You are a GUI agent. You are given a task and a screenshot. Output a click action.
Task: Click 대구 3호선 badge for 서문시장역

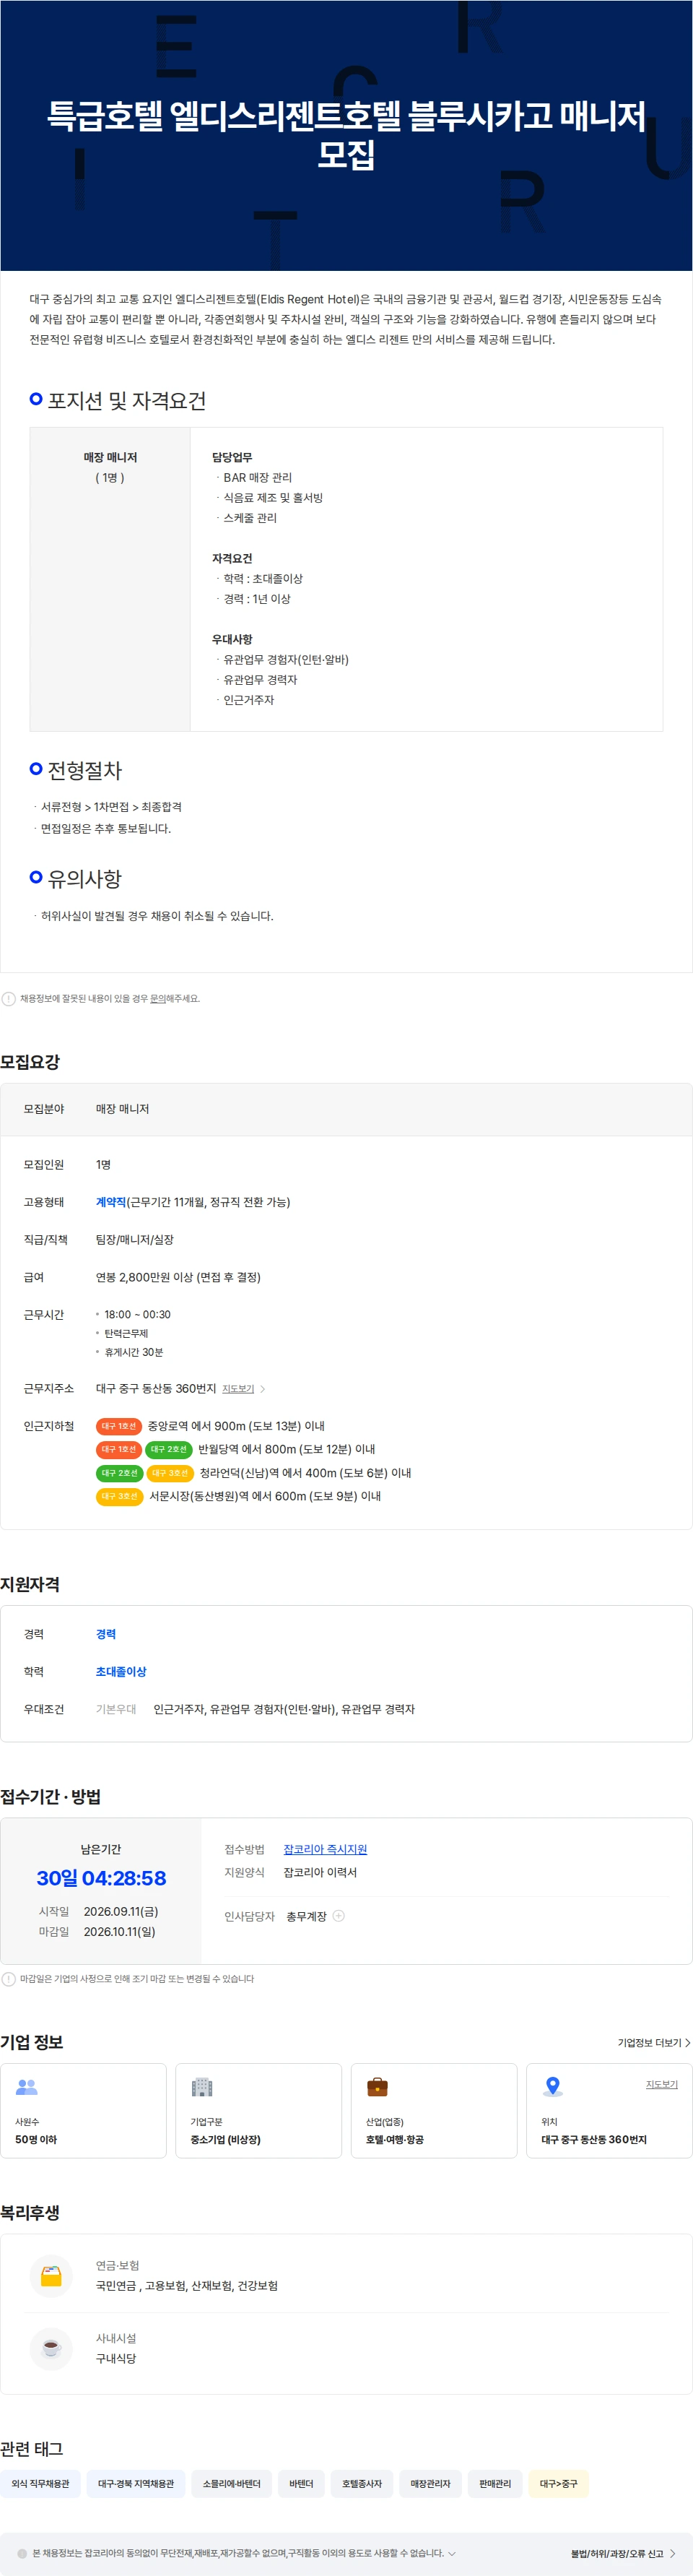point(120,1496)
